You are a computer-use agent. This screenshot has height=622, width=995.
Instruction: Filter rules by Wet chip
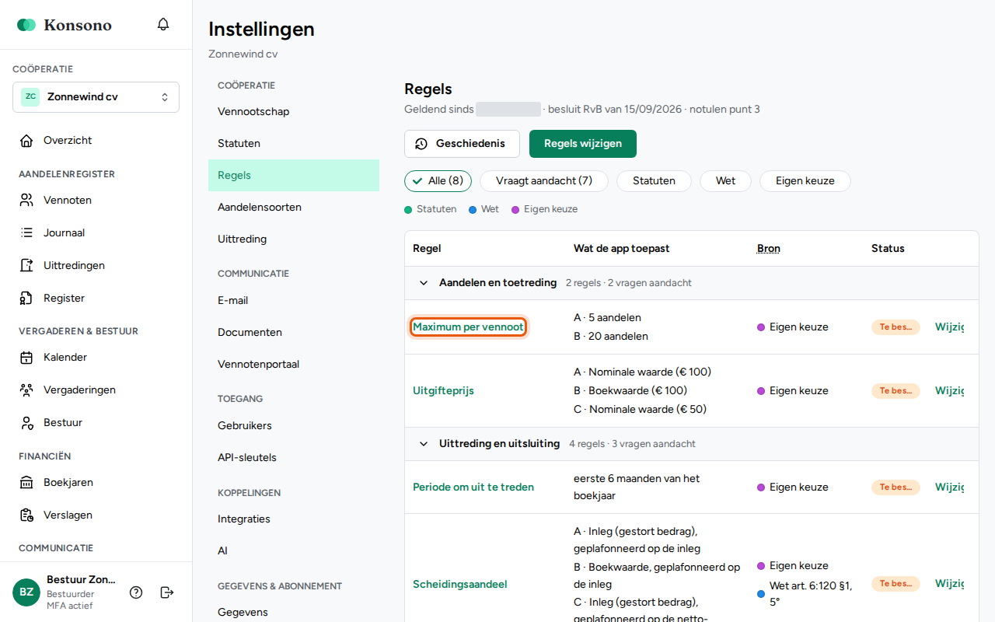pos(725,181)
